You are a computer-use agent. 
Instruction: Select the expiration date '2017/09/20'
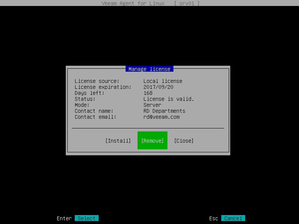pyautogui.click(x=158, y=87)
